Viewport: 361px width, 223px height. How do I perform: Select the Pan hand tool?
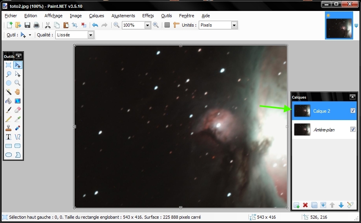(18, 92)
